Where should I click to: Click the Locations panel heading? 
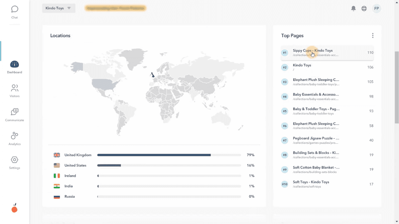pyautogui.click(x=60, y=36)
